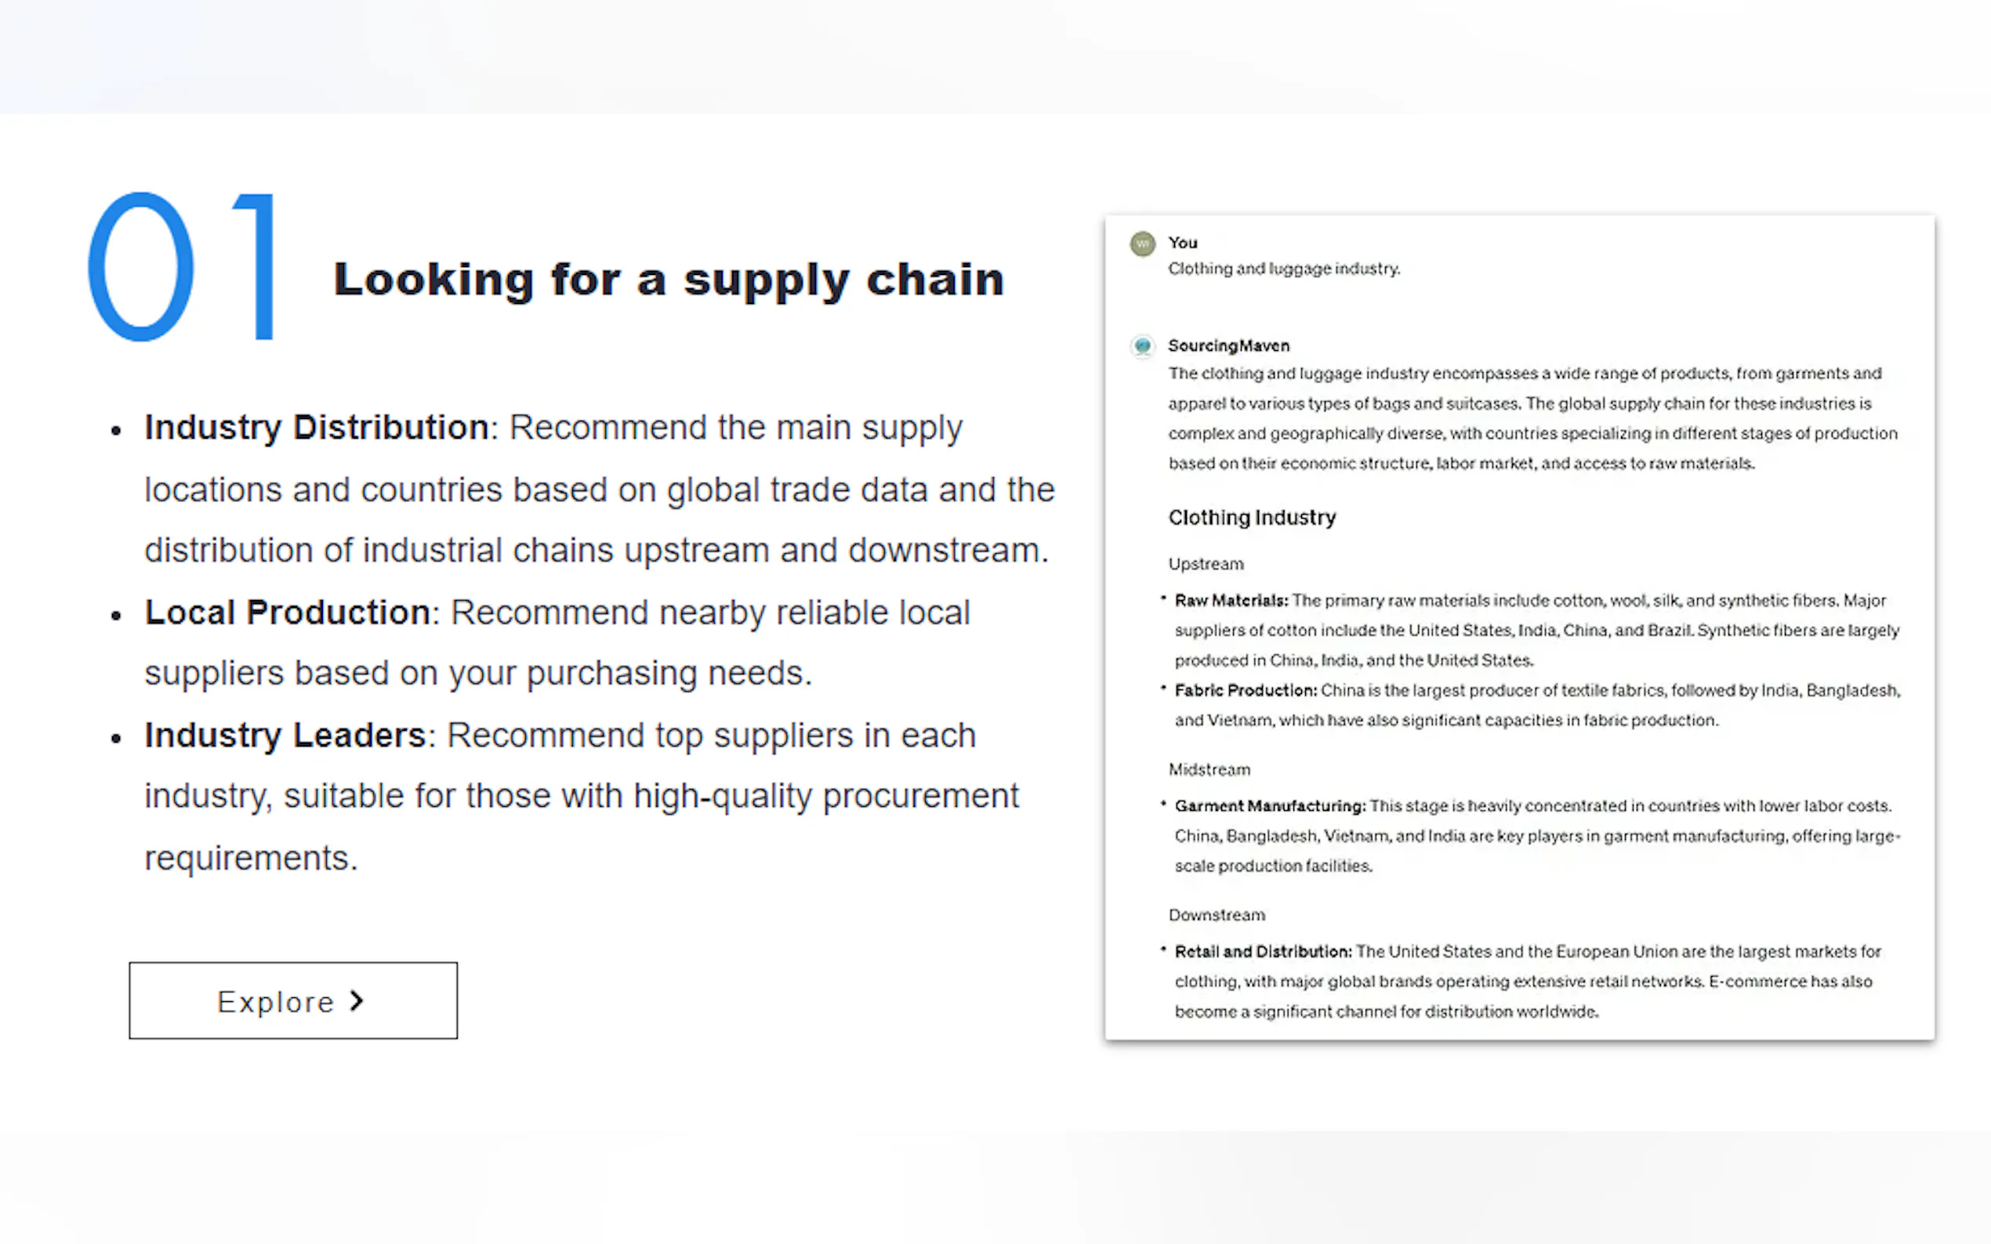Click the large blue 01 number
Screen dimensions: 1991x1244
coord(183,266)
